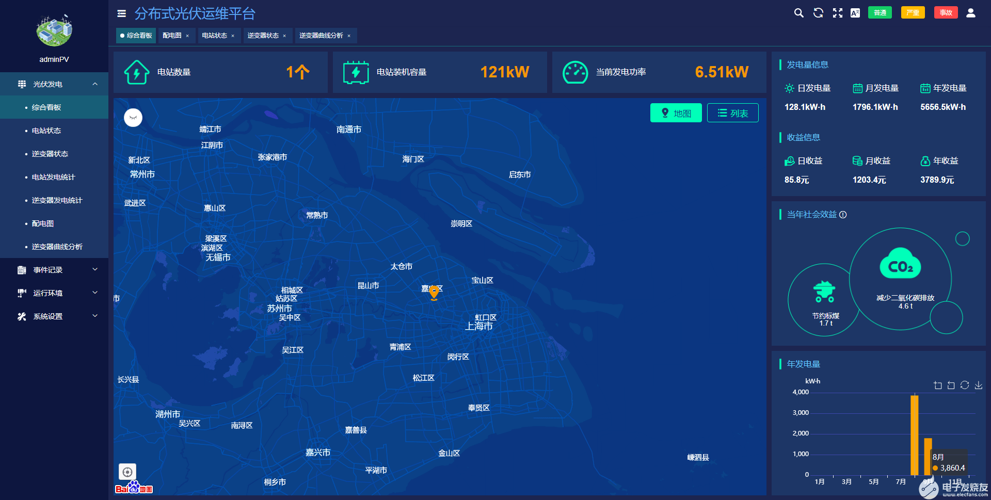Click the 日发电量 sun icon
This screenshot has width=991, height=500.
pos(790,88)
